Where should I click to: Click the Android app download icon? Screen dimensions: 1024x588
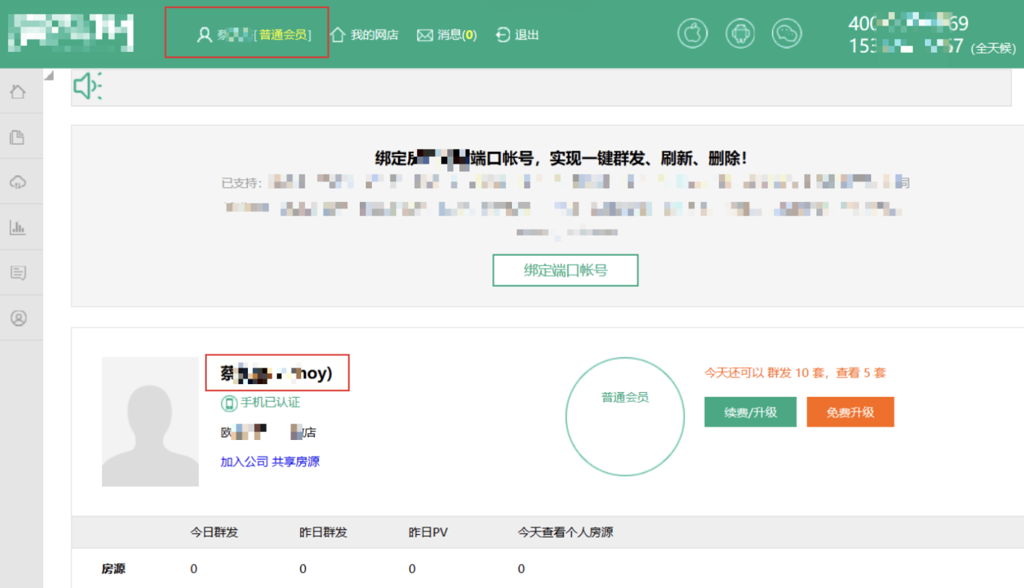[x=740, y=33]
